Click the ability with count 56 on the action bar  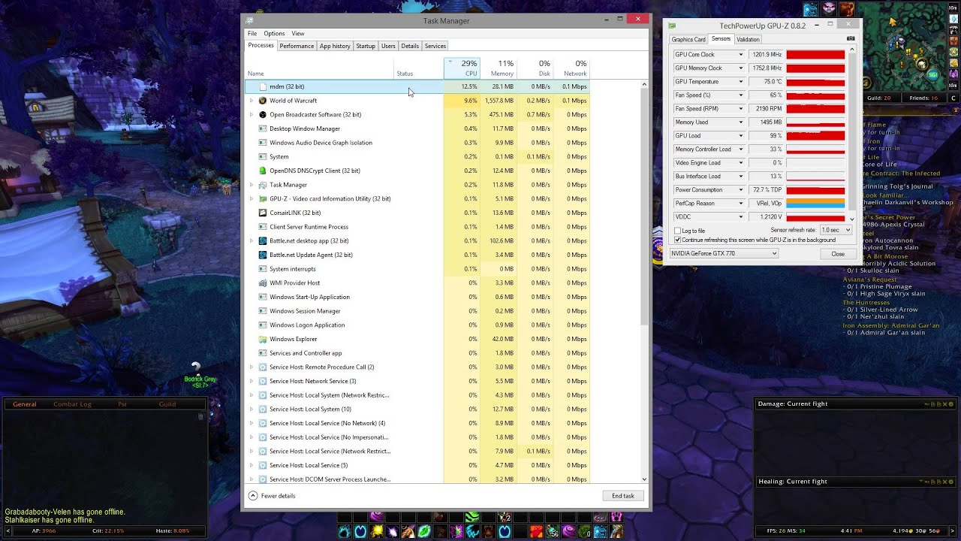553,532
